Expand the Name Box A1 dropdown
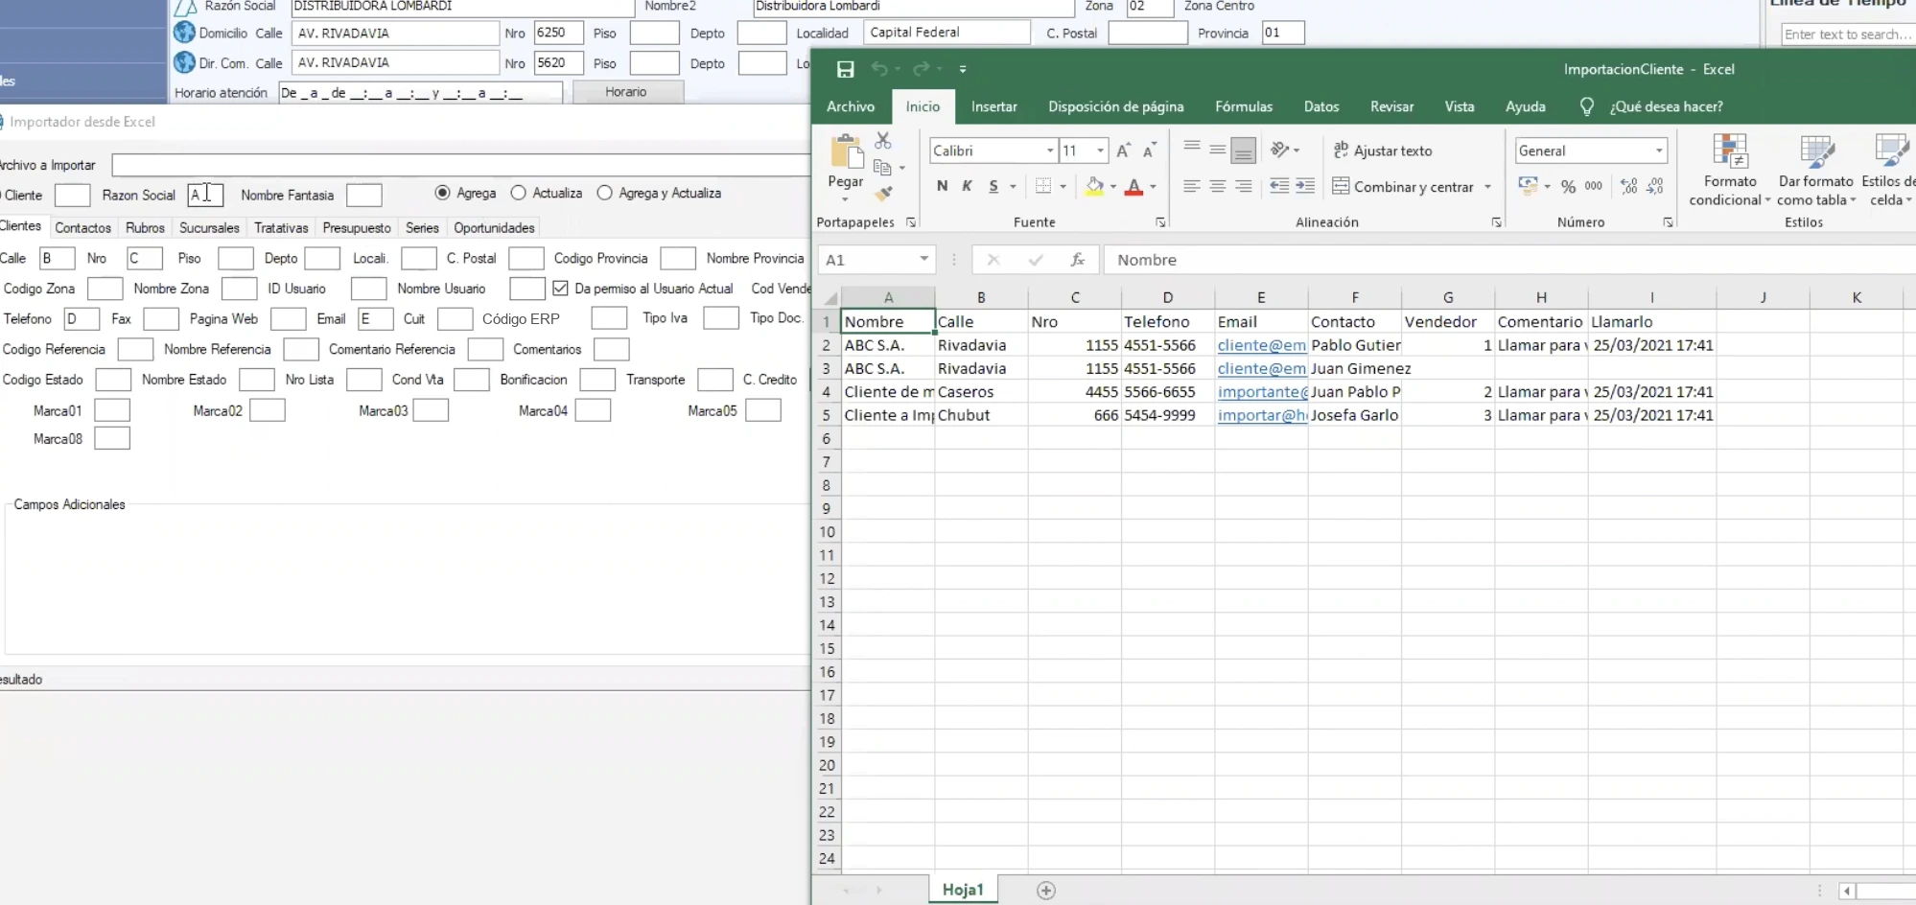The image size is (1916, 905). tap(923, 259)
